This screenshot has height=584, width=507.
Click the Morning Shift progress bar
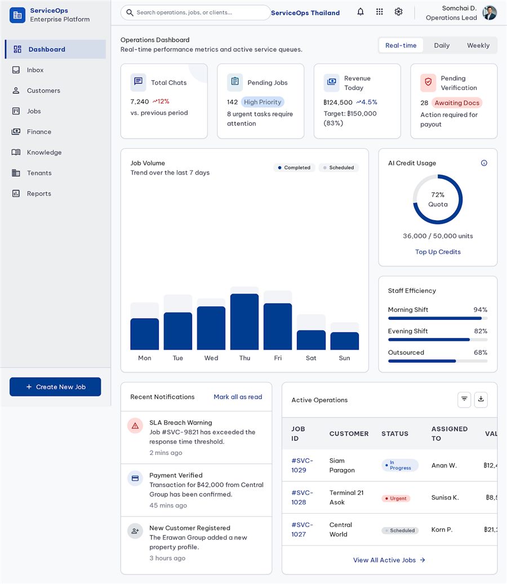pos(438,318)
